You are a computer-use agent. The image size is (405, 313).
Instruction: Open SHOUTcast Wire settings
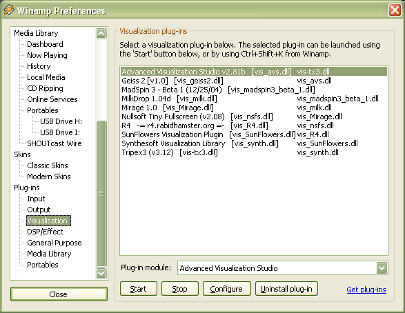(x=55, y=143)
